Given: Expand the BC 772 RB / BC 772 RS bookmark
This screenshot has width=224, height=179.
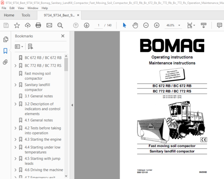Looking at the screenshot, I should pyautogui.click(x=15, y=66).
